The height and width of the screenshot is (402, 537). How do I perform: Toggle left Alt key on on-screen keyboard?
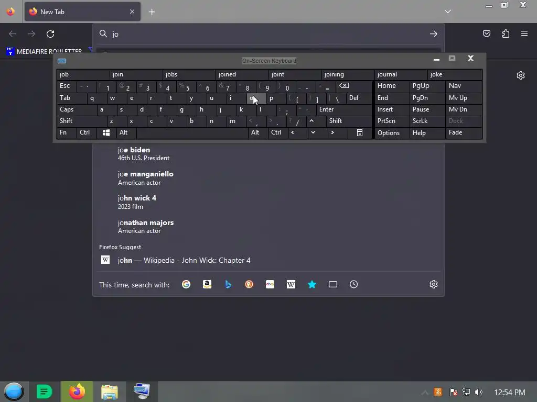click(x=126, y=132)
